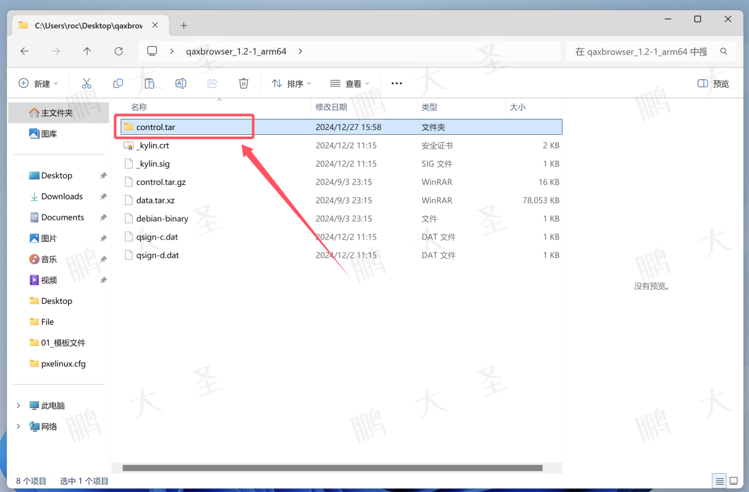Click the search box for qaxbrowser folder
Screen dimensions: 749x492
641,51
